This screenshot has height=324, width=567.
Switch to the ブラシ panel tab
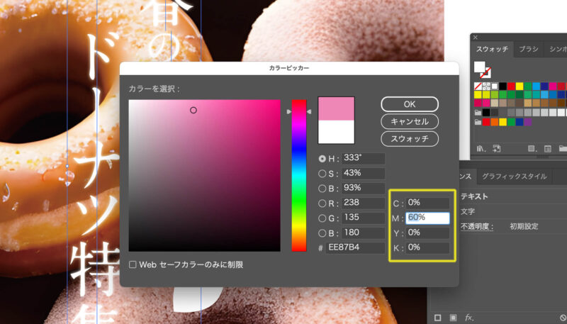(x=529, y=49)
